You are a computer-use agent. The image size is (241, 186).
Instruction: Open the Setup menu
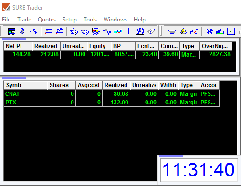click(70, 20)
